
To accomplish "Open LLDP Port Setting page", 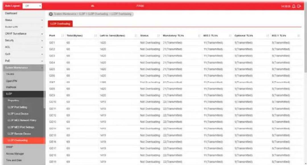I will [x=17, y=107].
